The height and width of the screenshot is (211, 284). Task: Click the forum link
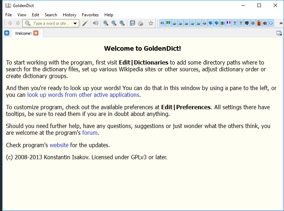coord(90,133)
